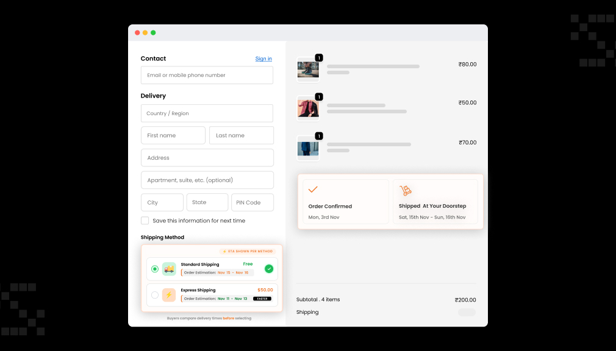Click the 'Sat, 15th Nov - Sun, 16th Nov' text
Viewport: 616px width, 351px height.
tap(432, 217)
